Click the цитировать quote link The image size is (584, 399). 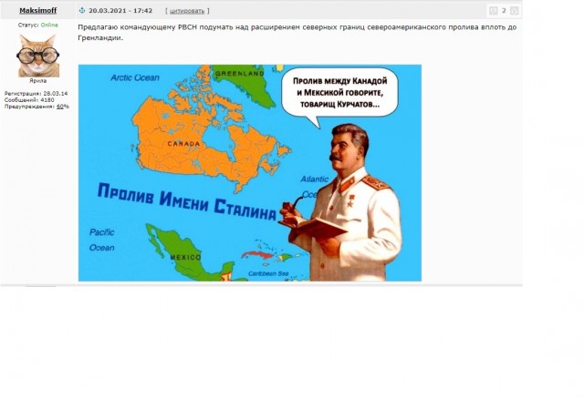(x=187, y=11)
